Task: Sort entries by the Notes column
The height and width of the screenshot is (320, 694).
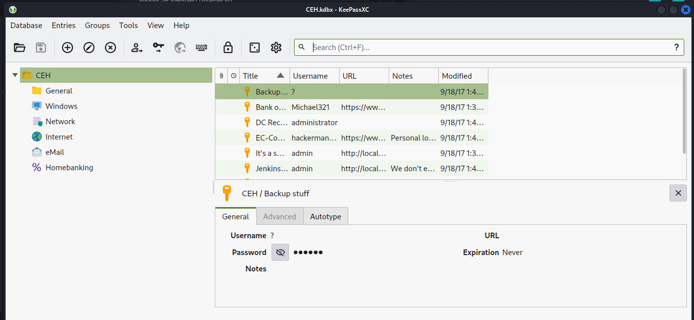Action: pos(414,76)
